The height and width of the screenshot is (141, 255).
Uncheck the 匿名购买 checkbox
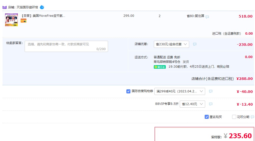click(206, 117)
